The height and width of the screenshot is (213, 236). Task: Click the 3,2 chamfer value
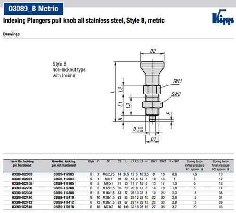tap(174, 207)
